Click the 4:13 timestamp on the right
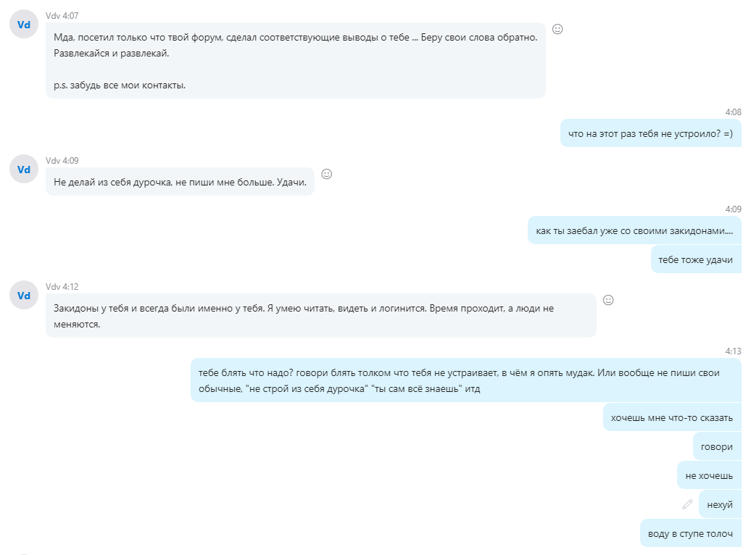 click(733, 351)
